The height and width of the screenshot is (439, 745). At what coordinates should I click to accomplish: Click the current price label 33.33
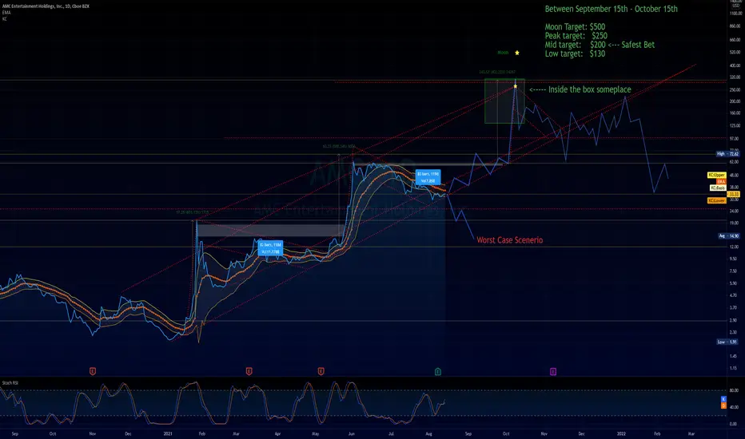734,194
